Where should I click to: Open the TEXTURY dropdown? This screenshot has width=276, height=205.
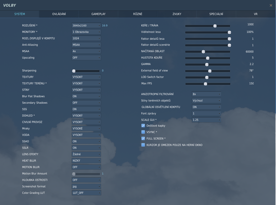tap(86, 77)
